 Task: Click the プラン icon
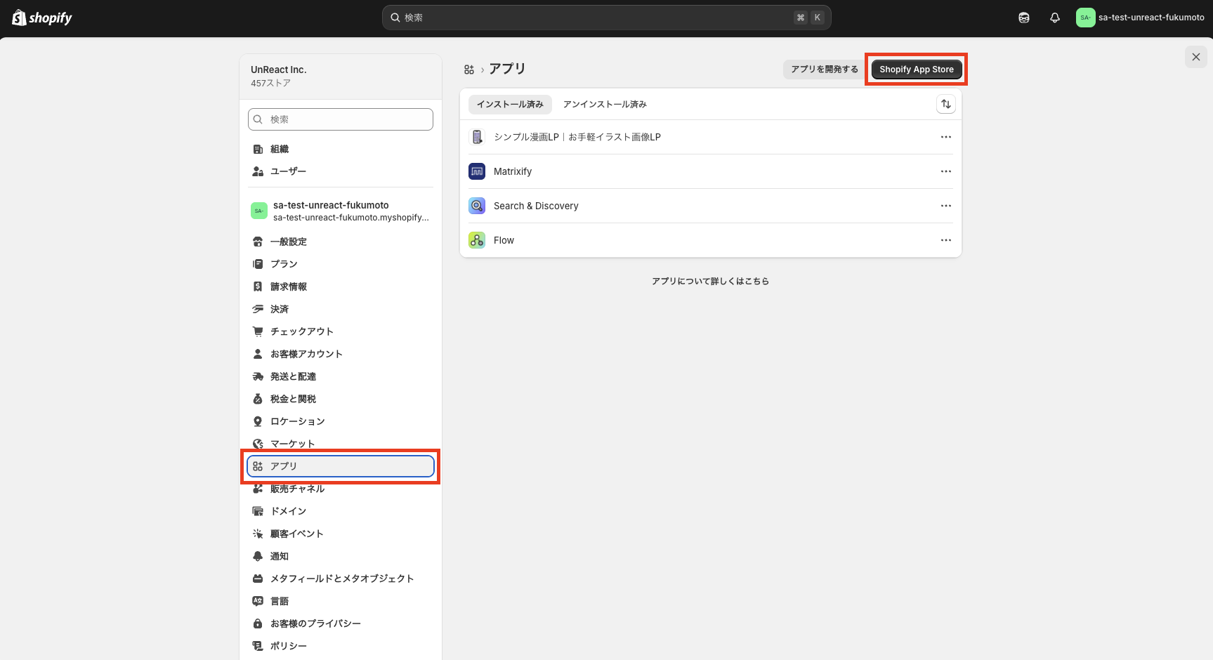pos(258,264)
